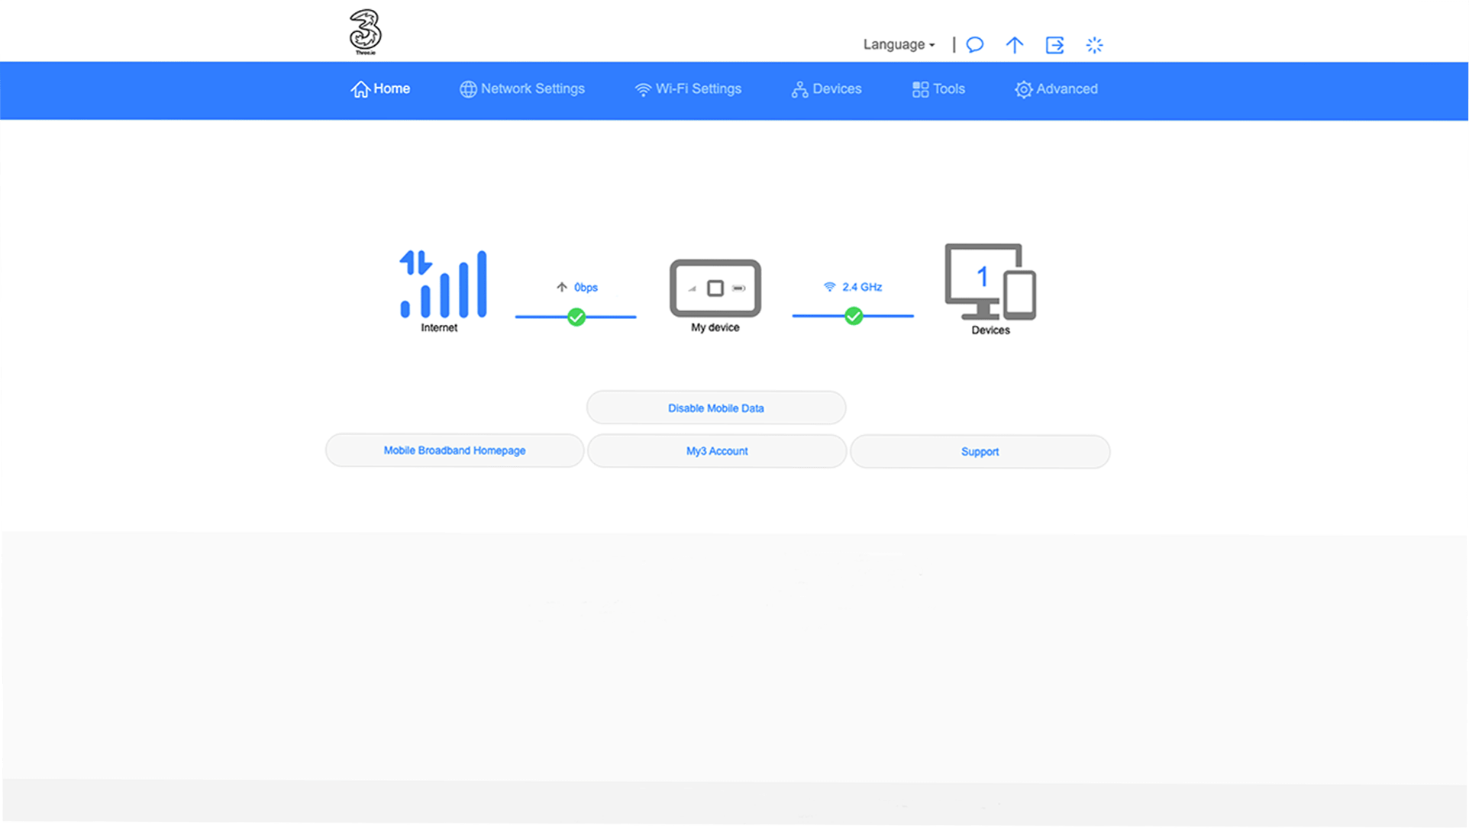Click Mobile Broadband Homepage button
Image resolution: width=1469 pixels, height=828 pixels.
454,451
